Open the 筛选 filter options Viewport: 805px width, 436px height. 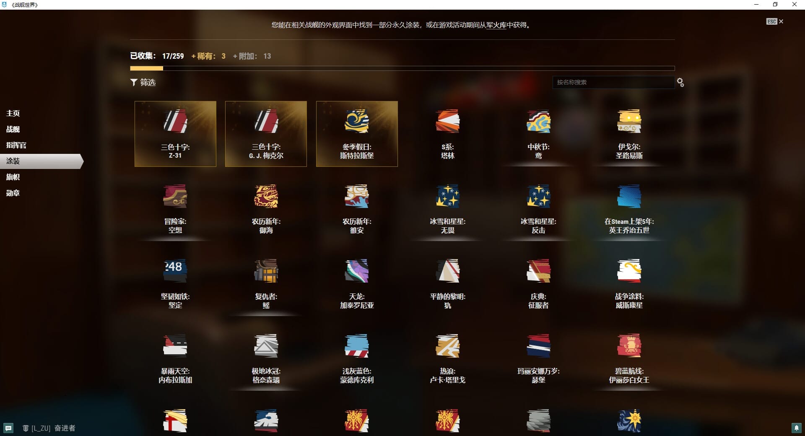tap(143, 83)
